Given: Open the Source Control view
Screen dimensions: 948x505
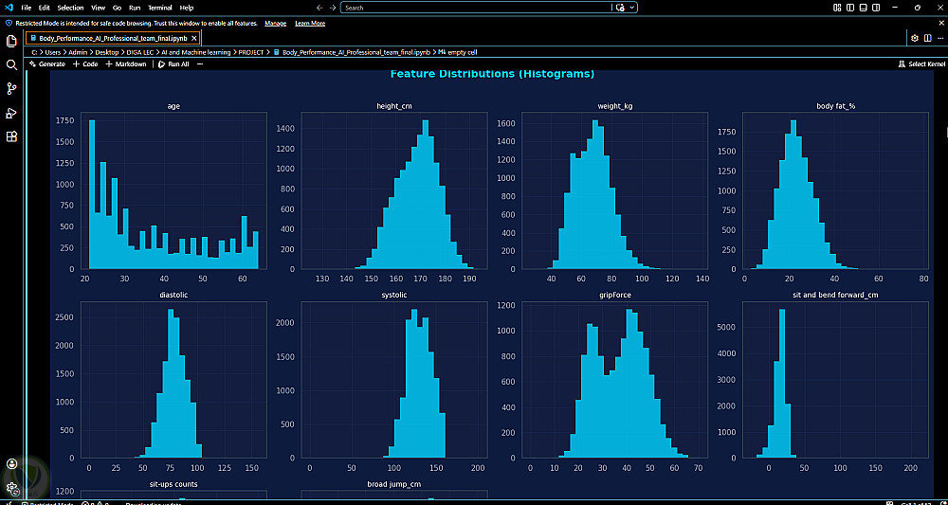Looking at the screenshot, I should pyautogui.click(x=10, y=89).
